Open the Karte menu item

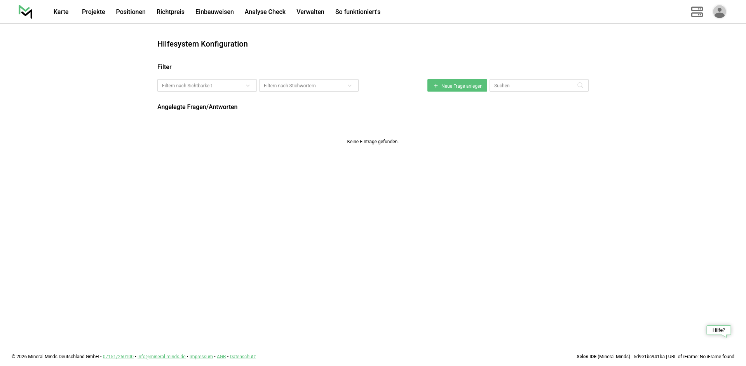(x=61, y=12)
